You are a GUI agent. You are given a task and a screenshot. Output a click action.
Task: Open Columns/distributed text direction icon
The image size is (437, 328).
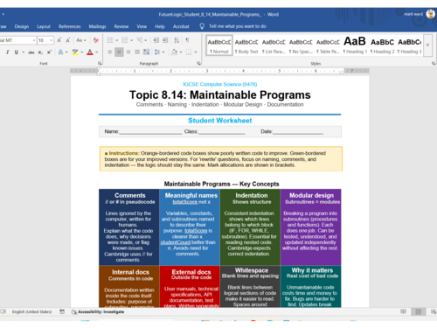146,52
